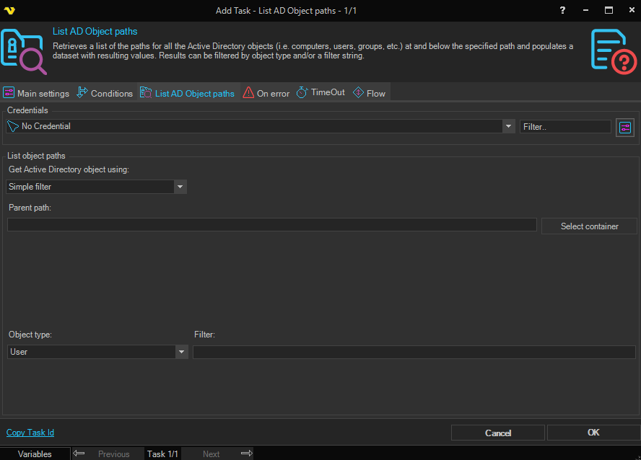
Task: Click the credentials manager icon beside Filter
Action: coord(624,128)
